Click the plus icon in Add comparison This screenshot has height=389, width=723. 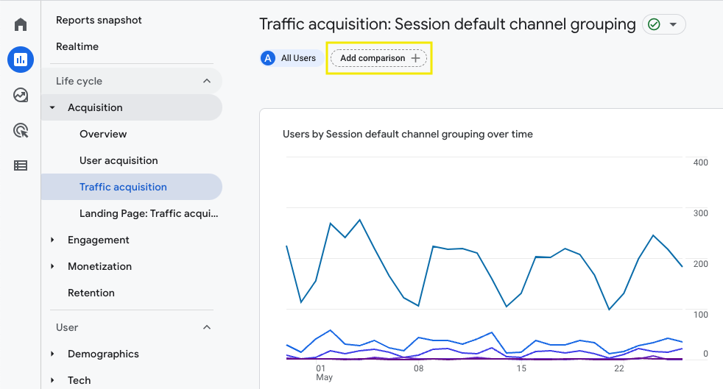pyautogui.click(x=415, y=58)
